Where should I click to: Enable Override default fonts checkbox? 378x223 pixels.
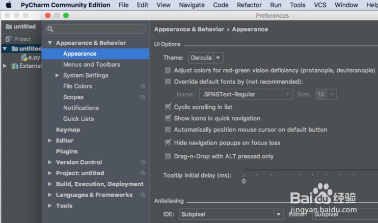point(168,81)
